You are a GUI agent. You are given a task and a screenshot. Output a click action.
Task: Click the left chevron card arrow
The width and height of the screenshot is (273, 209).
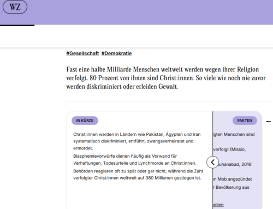212,162
